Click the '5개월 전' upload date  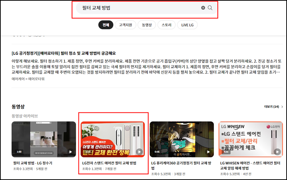coord(42,169)
